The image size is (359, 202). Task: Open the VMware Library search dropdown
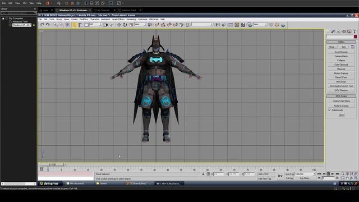click(x=19, y=13)
